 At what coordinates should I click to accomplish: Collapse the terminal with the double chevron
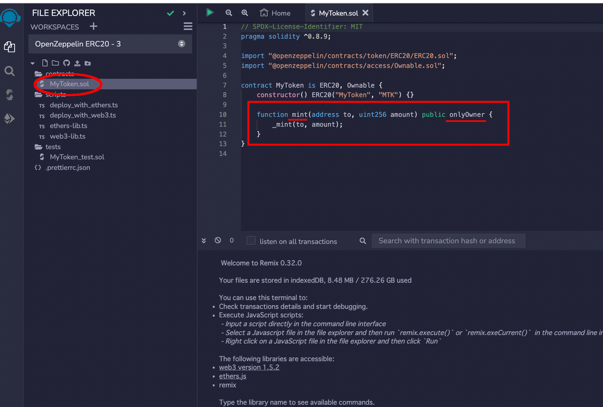tap(204, 241)
